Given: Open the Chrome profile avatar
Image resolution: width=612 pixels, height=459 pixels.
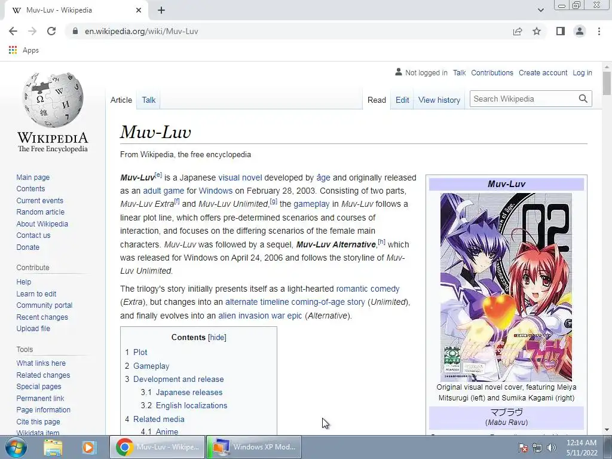Looking at the screenshot, I should pyautogui.click(x=580, y=31).
